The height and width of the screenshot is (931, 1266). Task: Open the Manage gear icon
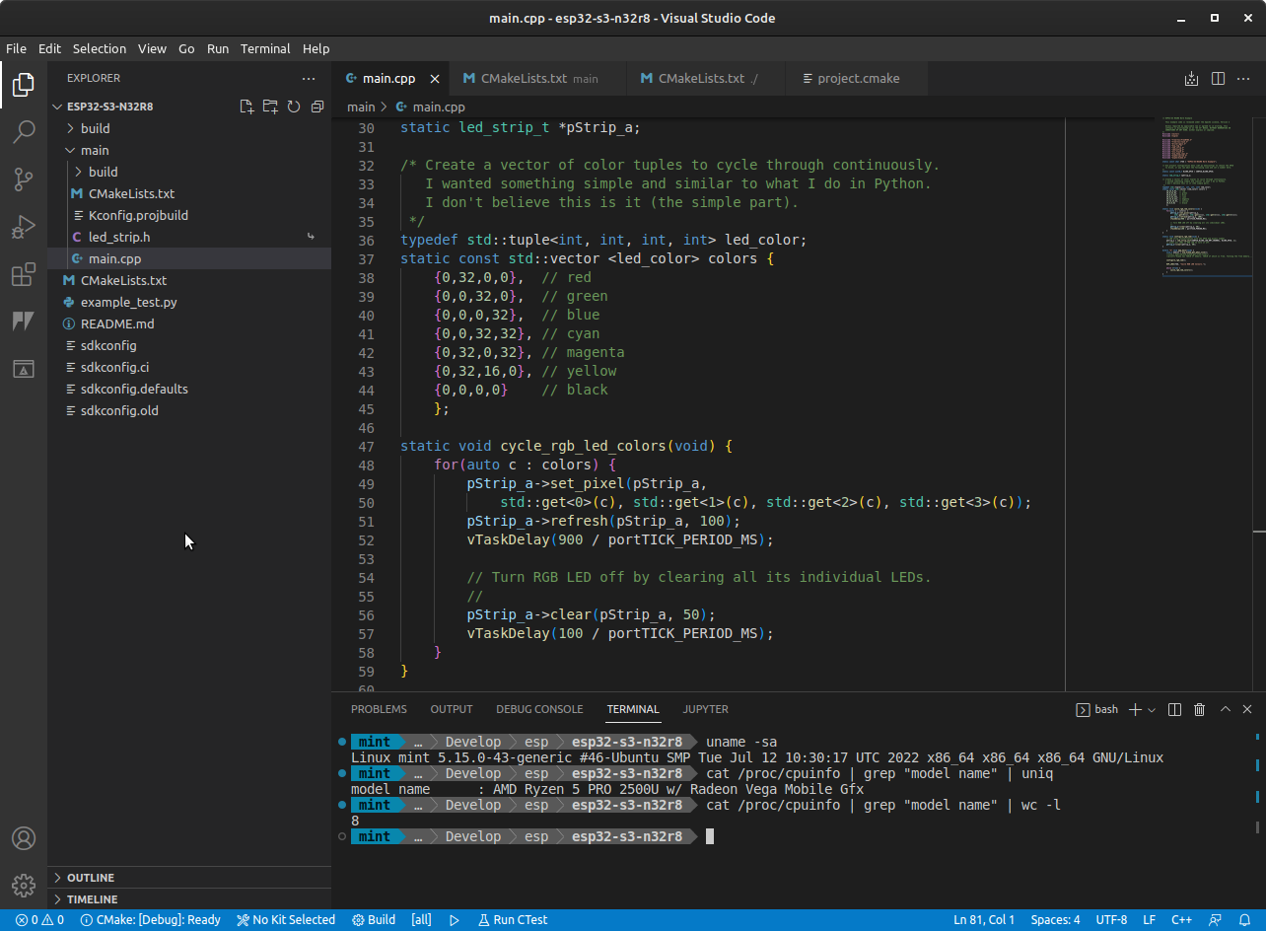click(x=24, y=885)
